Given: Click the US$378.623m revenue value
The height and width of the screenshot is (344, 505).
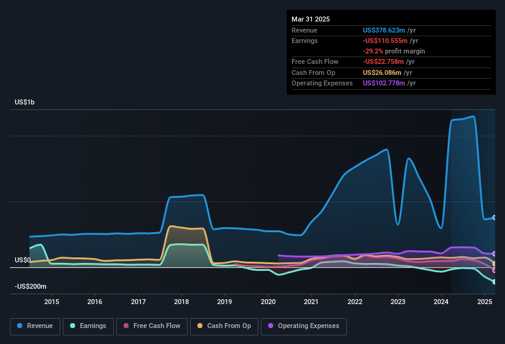Looking at the screenshot, I should tap(384, 30).
